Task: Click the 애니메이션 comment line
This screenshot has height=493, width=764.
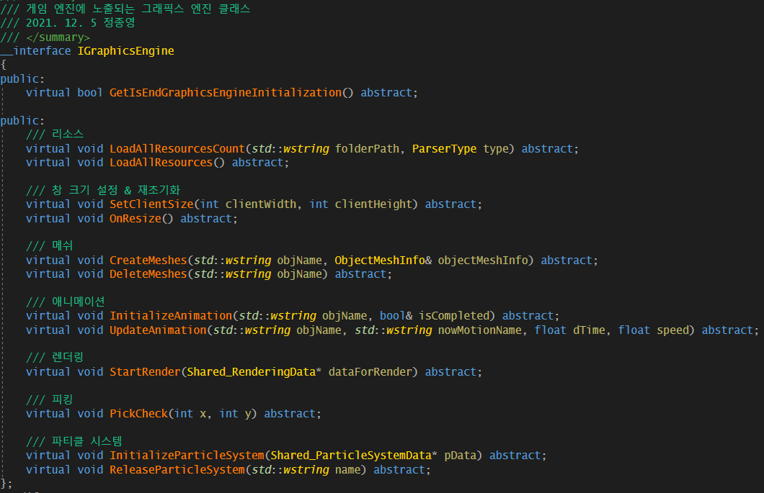Action: [x=66, y=302]
